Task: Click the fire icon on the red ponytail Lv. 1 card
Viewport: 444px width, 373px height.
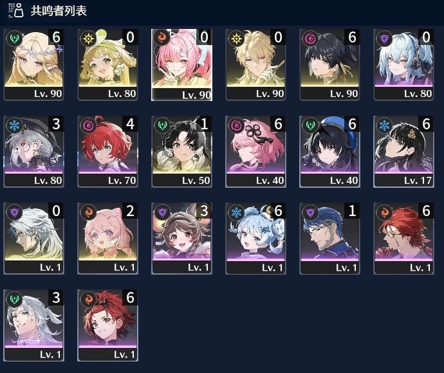Action: click(88, 299)
